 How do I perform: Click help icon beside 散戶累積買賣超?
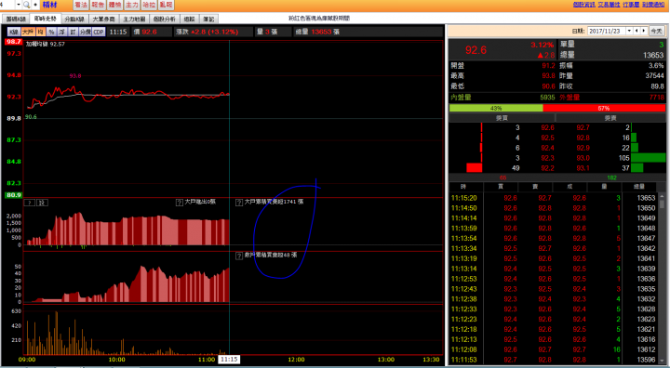[x=239, y=256]
